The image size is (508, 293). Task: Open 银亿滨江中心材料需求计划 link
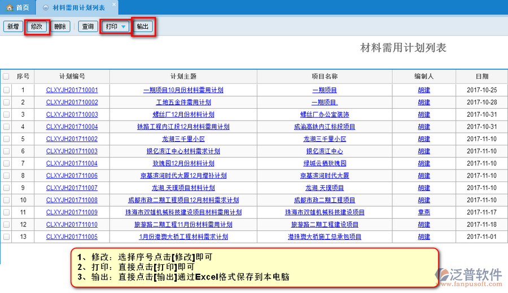[183, 151]
